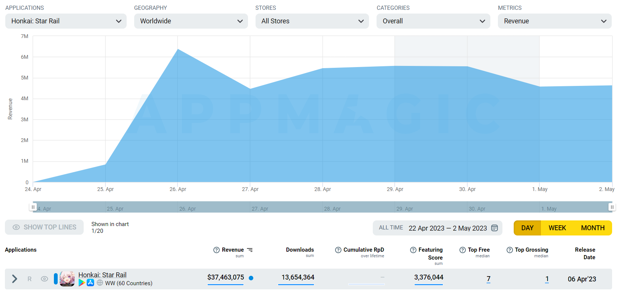This screenshot has width=617, height=295.
Task: Select the MONTH granularity tab
Action: pos(593,228)
